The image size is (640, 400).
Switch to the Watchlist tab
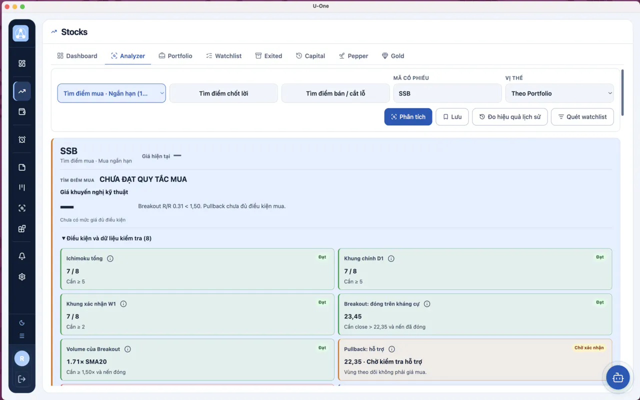pos(224,56)
